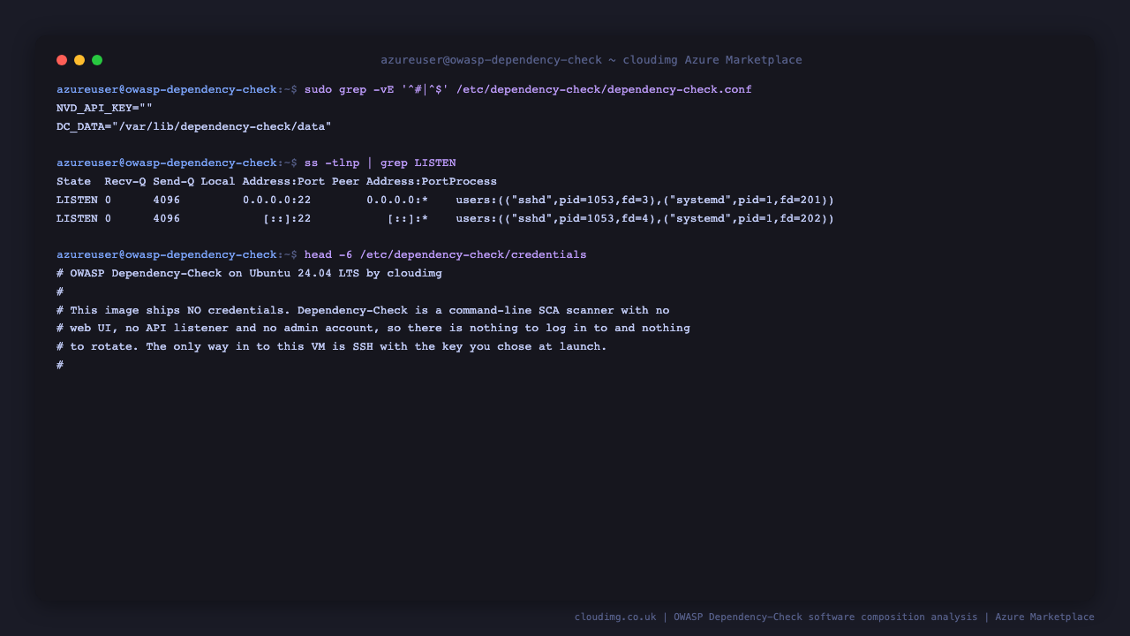The image size is (1130, 636).
Task: Click the State Recv-Q Send-Q header row
Action: [x=276, y=182]
